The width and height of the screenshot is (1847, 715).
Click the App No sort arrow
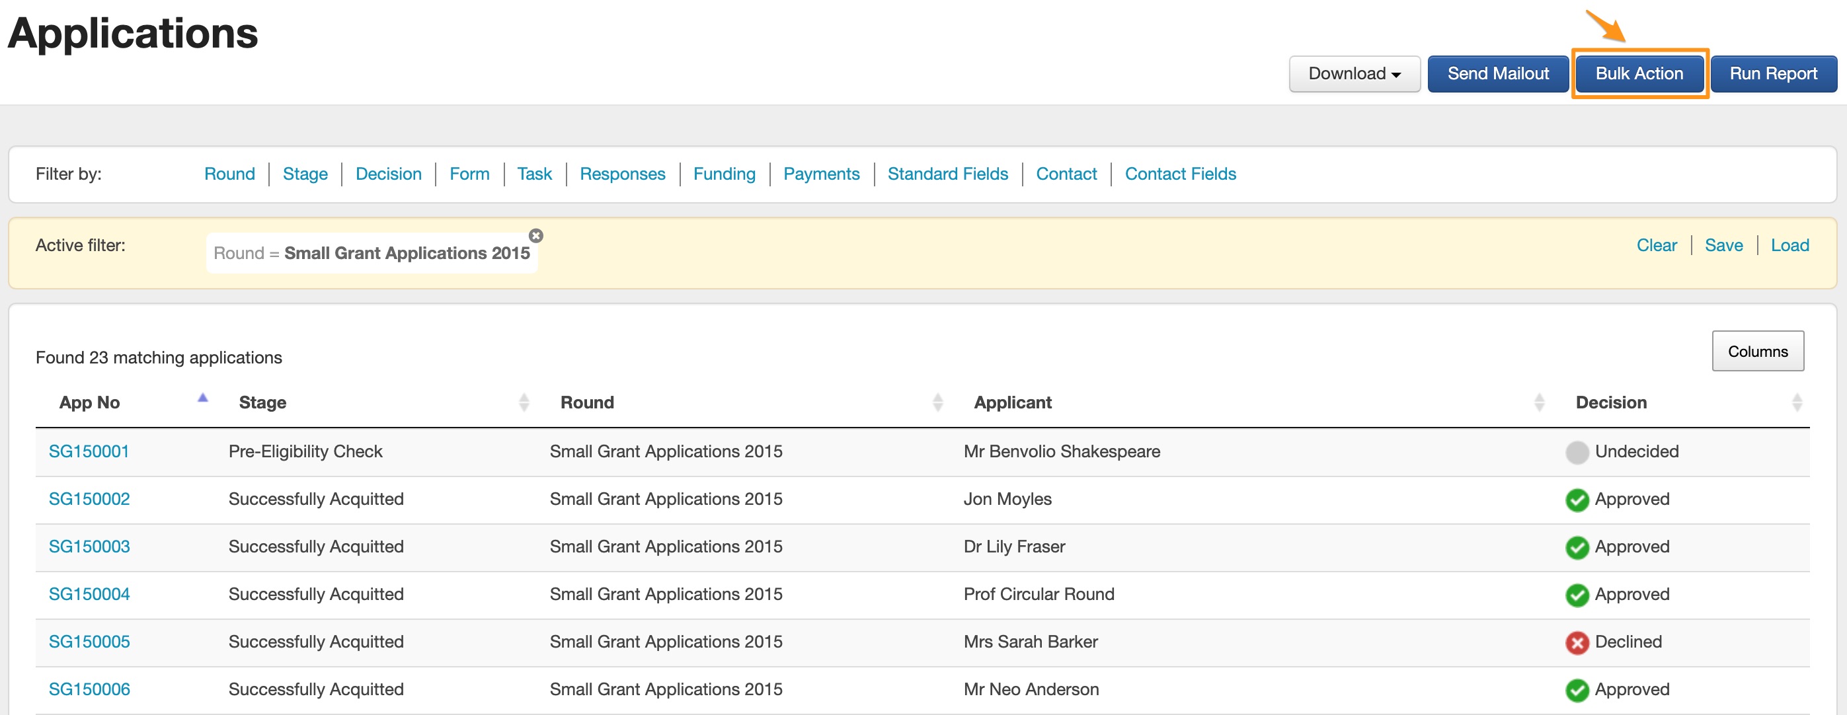coord(203,398)
